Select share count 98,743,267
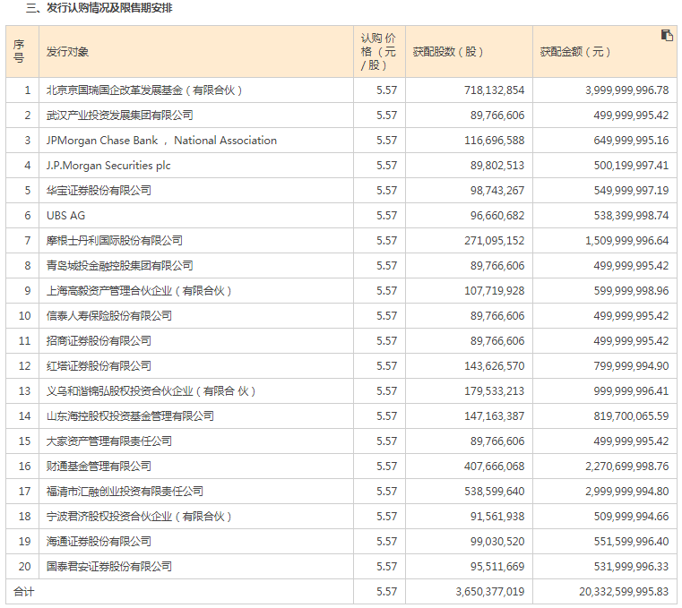Screen dimensions: 682x608 coord(497,191)
